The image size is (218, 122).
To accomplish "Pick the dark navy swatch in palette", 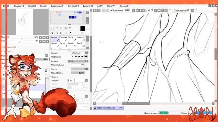I will 73,17.
